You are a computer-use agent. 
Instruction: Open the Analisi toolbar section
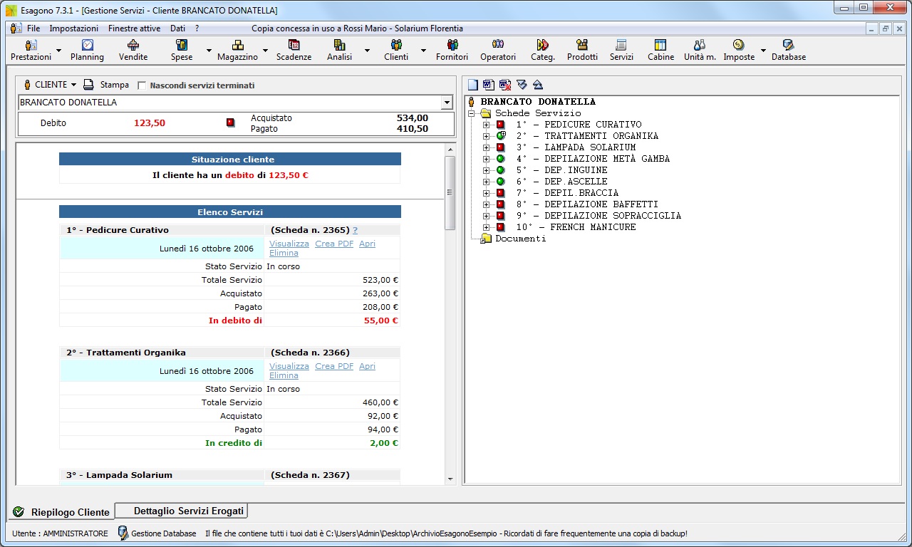[x=340, y=50]
